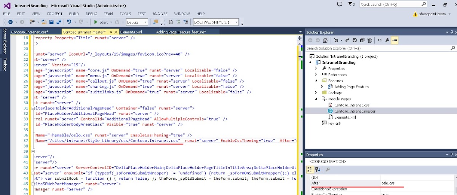Screen dimensions: 457x195
Task: Expand the Adding Page Feature node
Action: tap(322, 87)
